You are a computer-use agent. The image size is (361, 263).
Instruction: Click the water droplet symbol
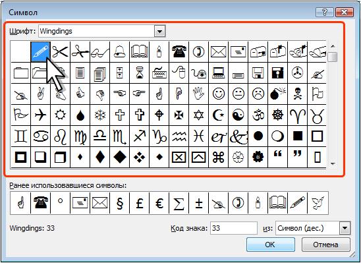click(x=80, y=115)
